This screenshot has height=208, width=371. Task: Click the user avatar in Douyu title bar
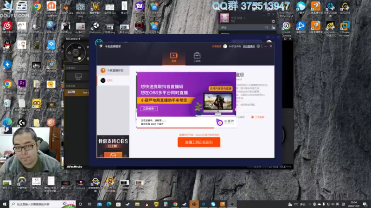(x=225, y=46)
